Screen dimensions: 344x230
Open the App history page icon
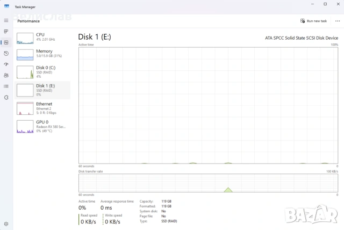pos(6,54)
